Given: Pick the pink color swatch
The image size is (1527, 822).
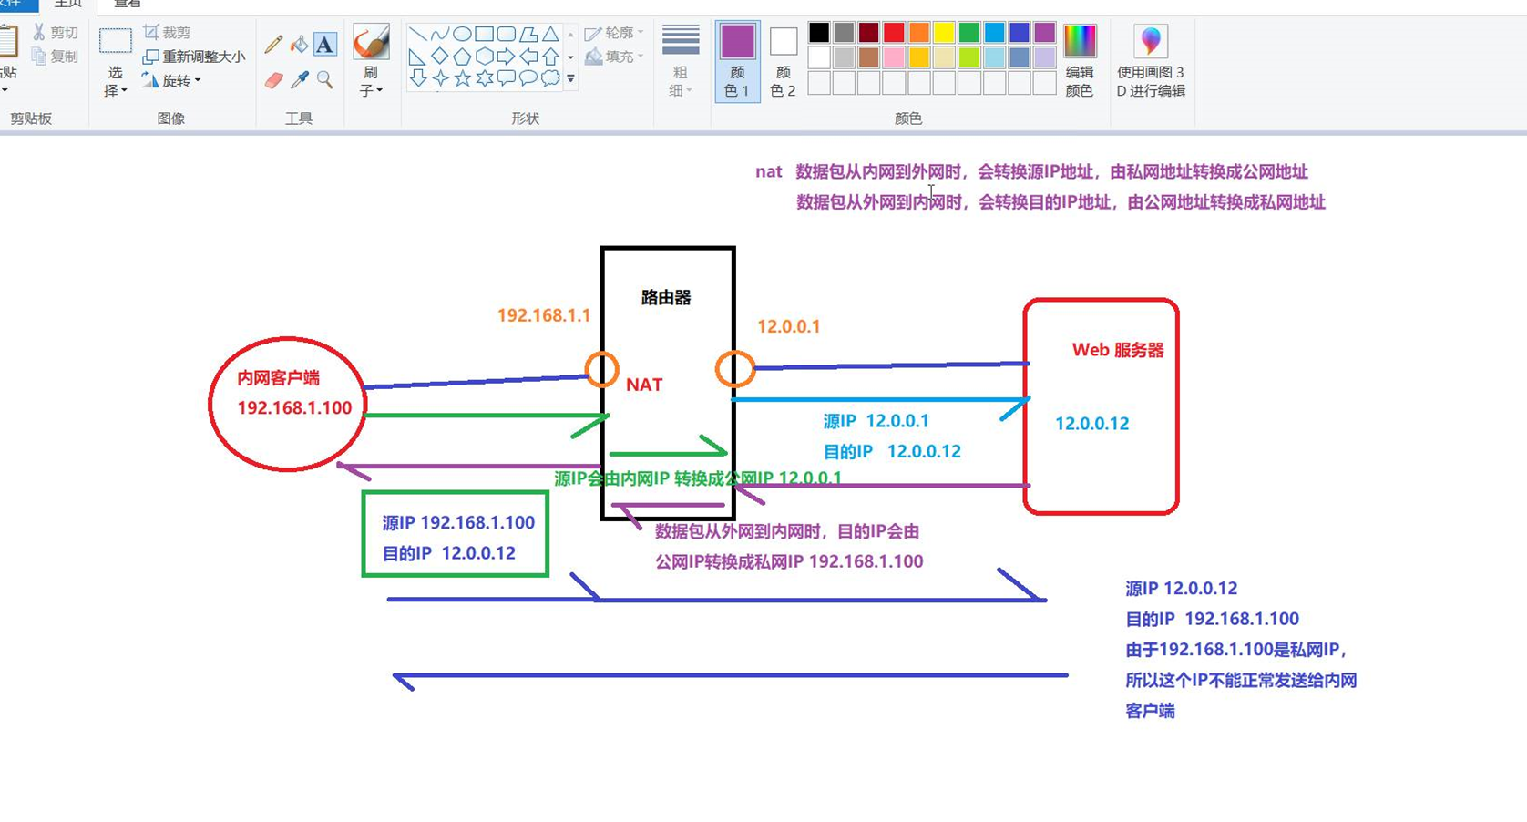Looking at the screenshot, I should pos(894,58).
